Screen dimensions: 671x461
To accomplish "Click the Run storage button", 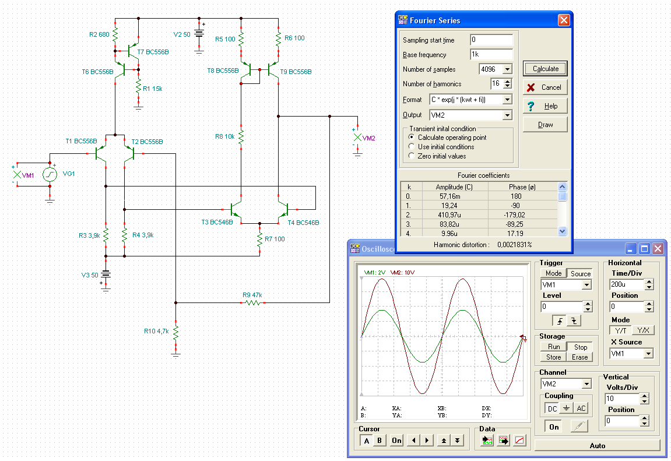I will pos(554,347).
